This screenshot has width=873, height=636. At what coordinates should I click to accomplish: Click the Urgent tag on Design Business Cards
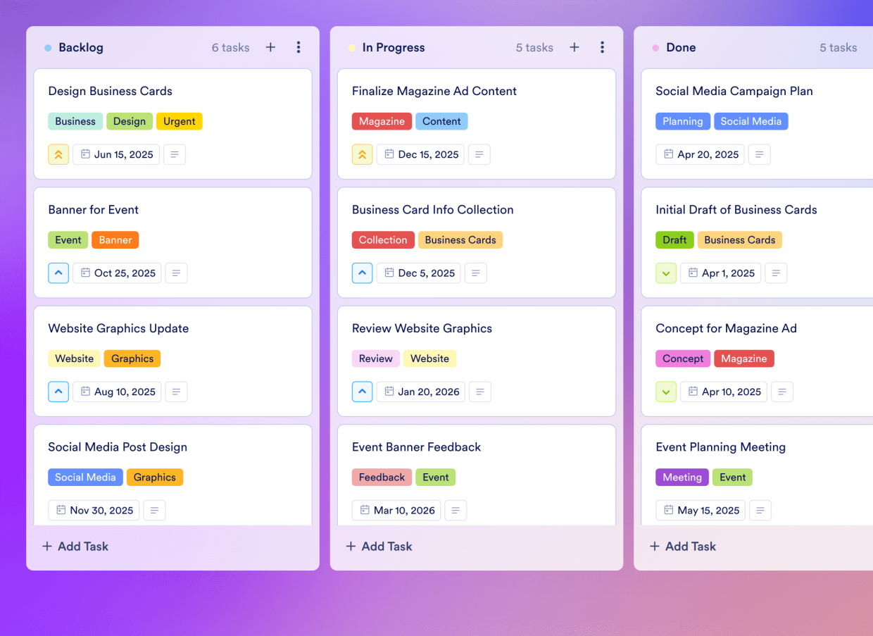coord(180,121)
